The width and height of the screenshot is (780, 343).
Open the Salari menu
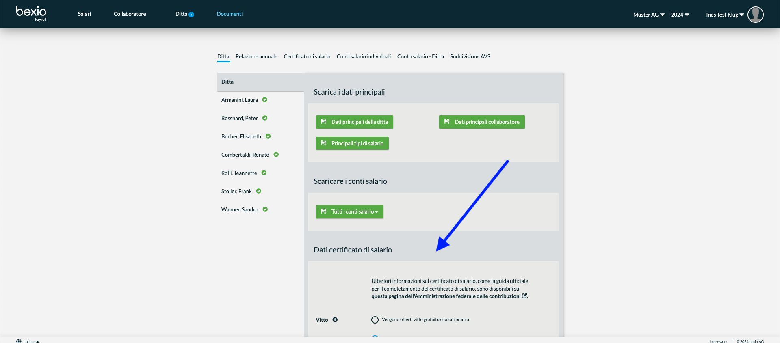[84, 14]
